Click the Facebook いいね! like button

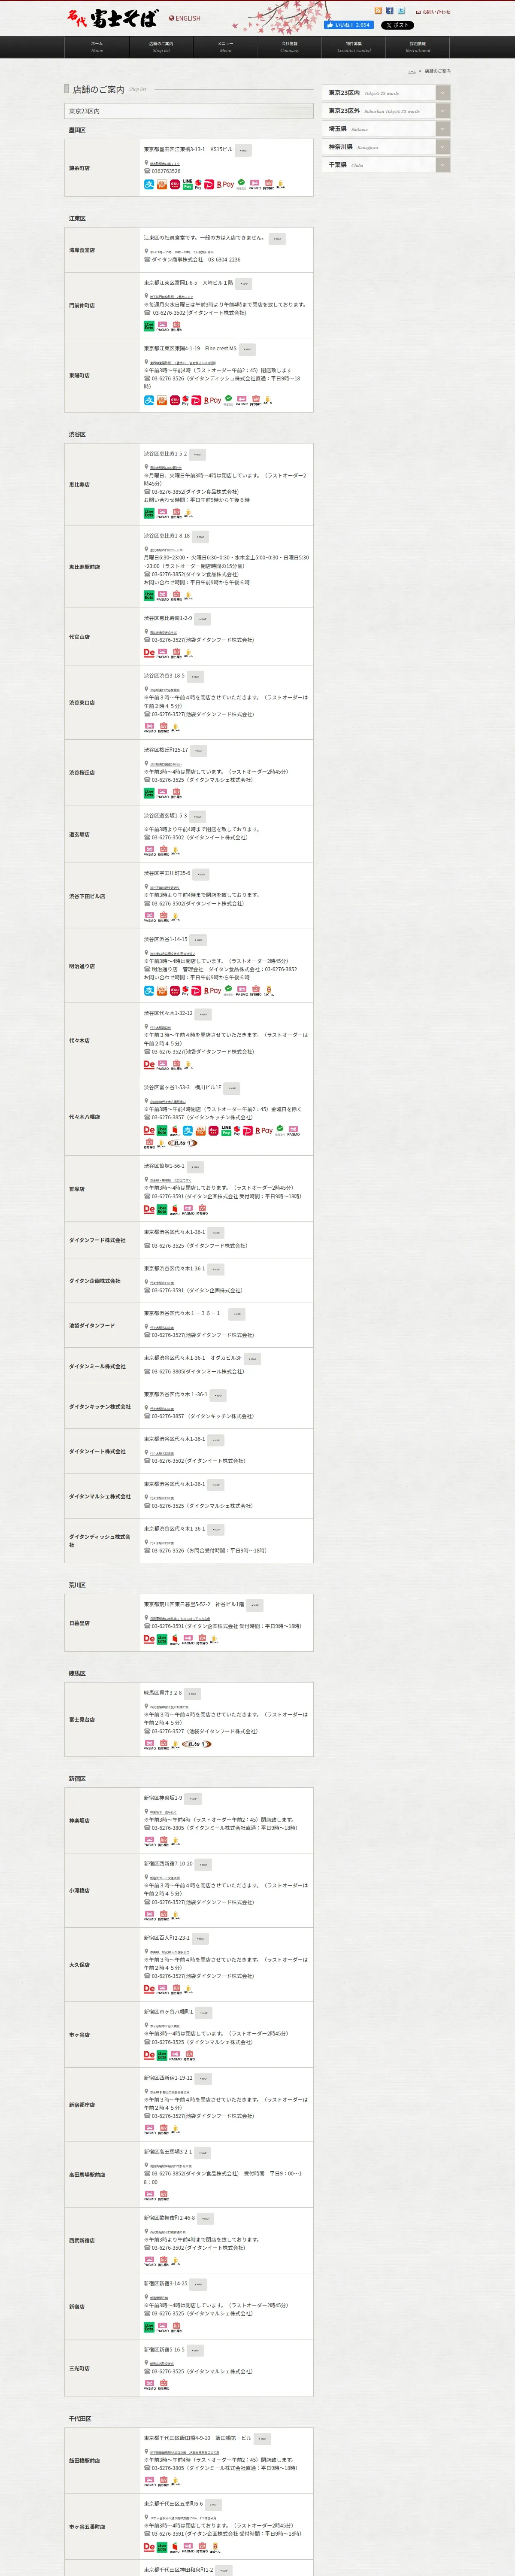click(x=349, y=25)
